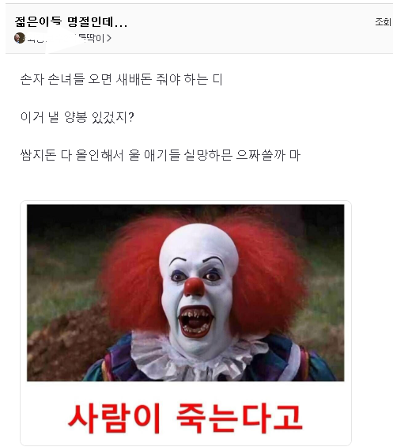Expand the chevron beside the 뚝딱이 nickname
Image resolution: width=393 pixels, height=447 pixels.
click(109, 38)
